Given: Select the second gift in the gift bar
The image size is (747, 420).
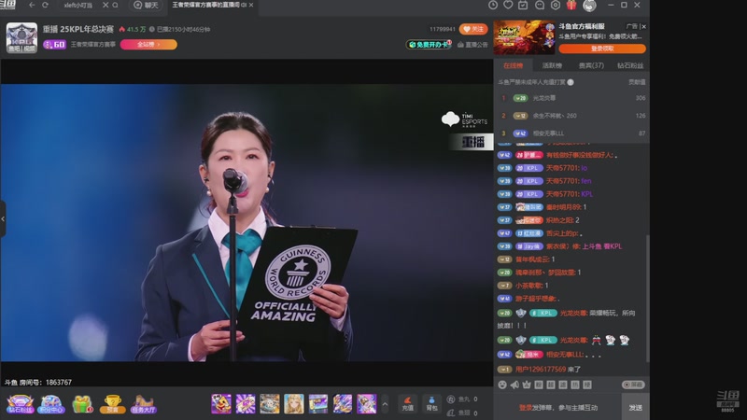Looking at the screenshot, I should click(246, 404).
